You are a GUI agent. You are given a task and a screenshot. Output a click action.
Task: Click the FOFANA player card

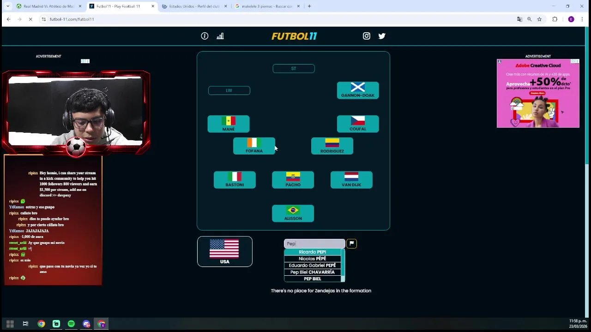pos(254,146)
